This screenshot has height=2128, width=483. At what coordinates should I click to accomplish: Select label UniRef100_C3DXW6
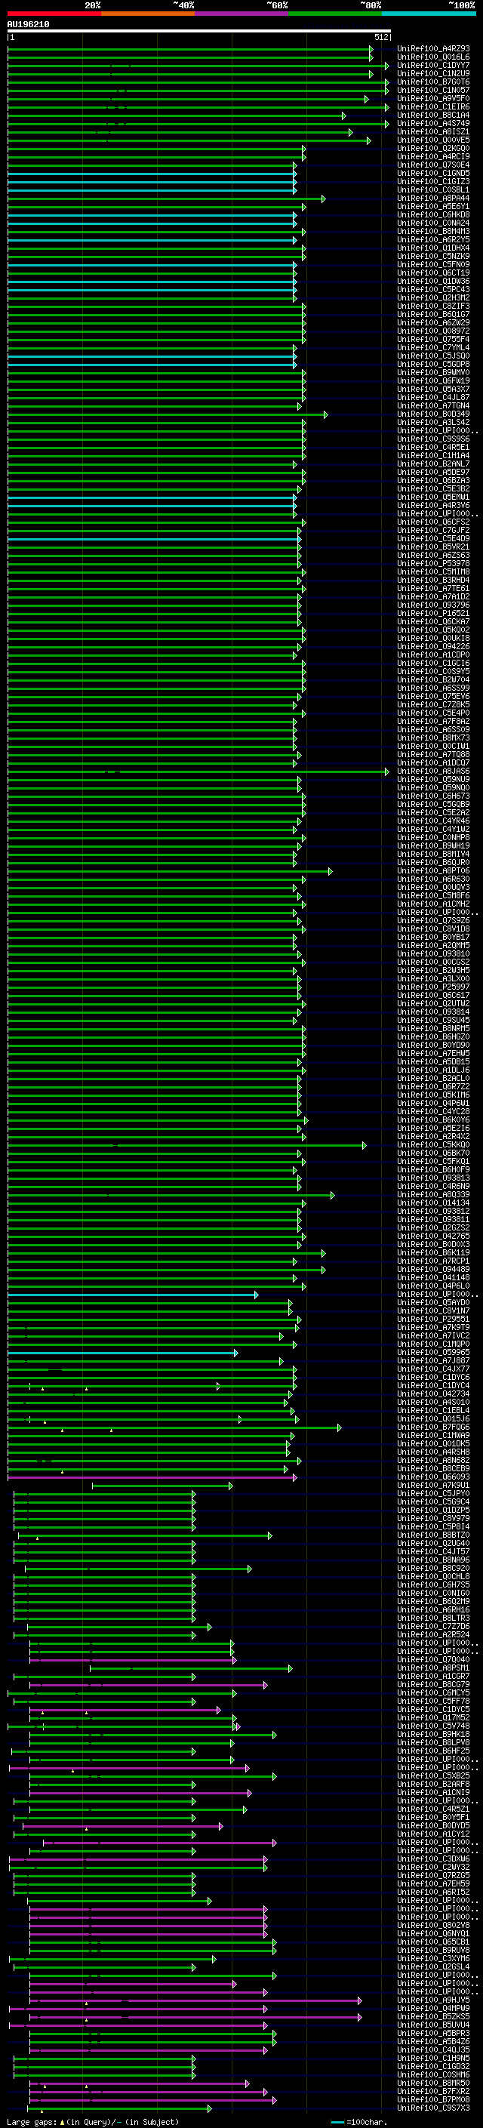coord(433,1859)
